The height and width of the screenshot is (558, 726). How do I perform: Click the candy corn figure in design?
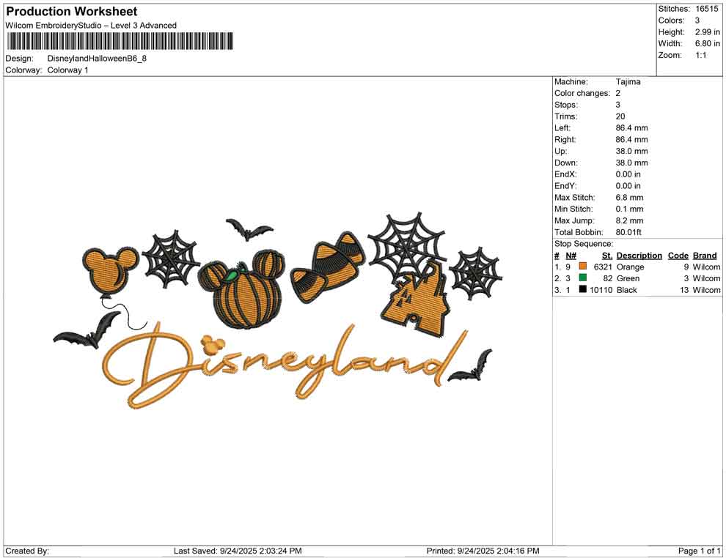pyautogui.click(x=328, y=268)
